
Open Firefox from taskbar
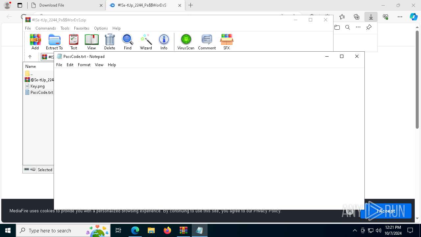point(167,230)
